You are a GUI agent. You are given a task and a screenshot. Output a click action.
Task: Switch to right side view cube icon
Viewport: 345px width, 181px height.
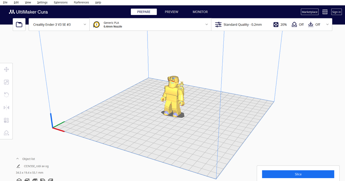click(50, 180)
